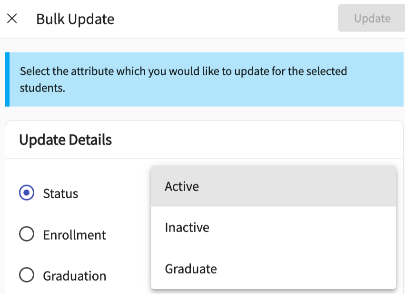Click the filled dot inside Status radio

(27, 193)
